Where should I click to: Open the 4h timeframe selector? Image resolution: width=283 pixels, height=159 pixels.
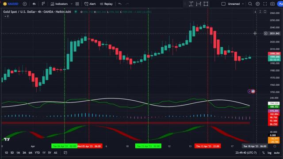click(x=34, y=4)
